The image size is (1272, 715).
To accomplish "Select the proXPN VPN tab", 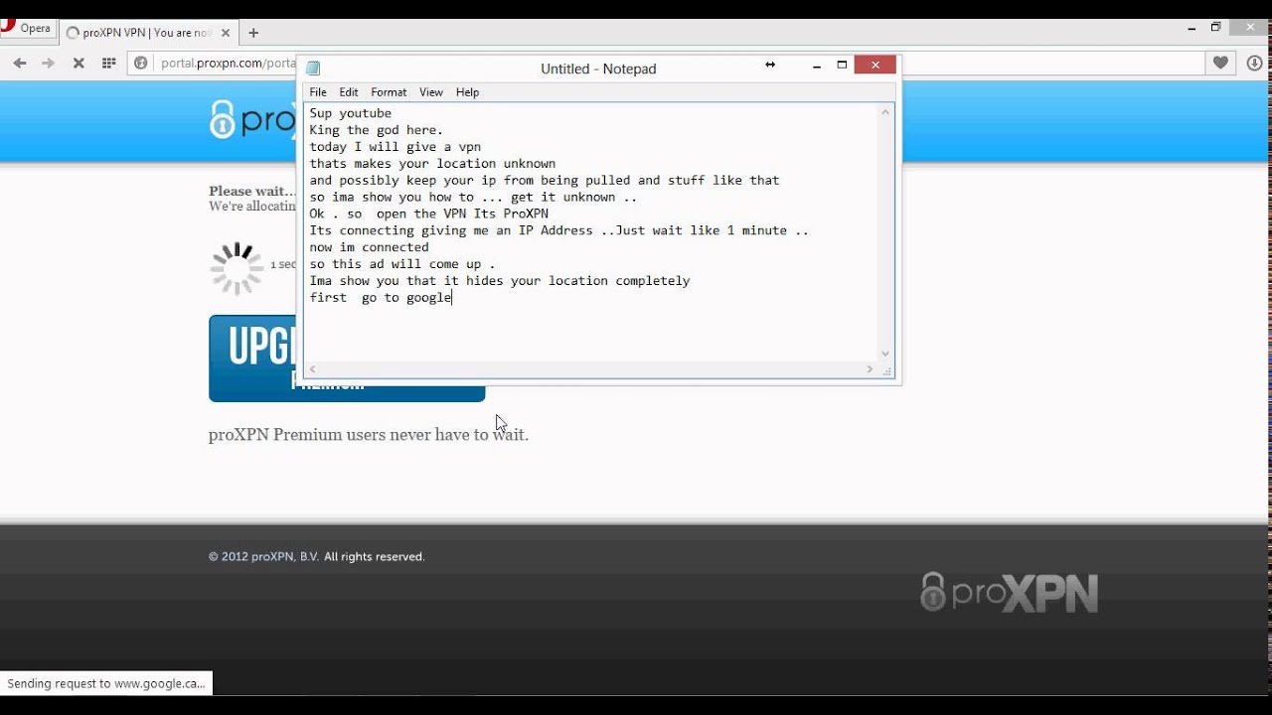I will (x=147, y=33).
